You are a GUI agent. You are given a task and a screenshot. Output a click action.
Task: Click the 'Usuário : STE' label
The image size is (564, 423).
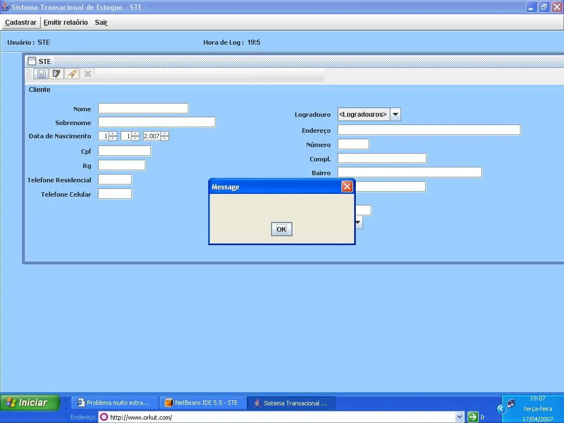pos(29,42)
